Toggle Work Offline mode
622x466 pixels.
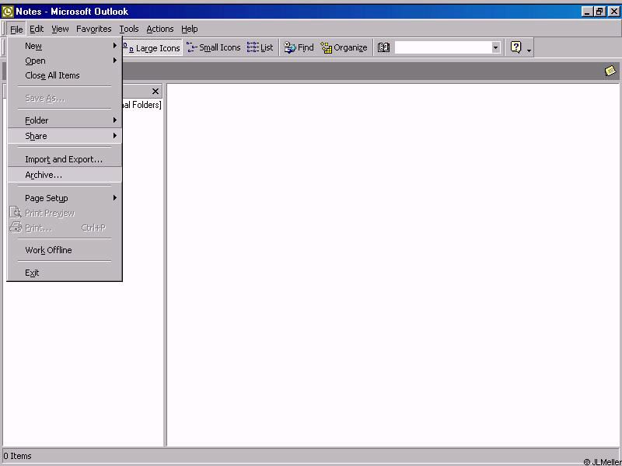click(48, 250)
